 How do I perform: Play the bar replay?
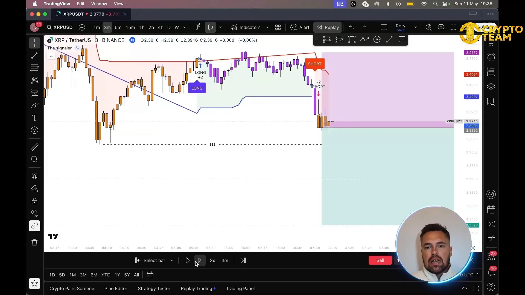coord(187,260)
